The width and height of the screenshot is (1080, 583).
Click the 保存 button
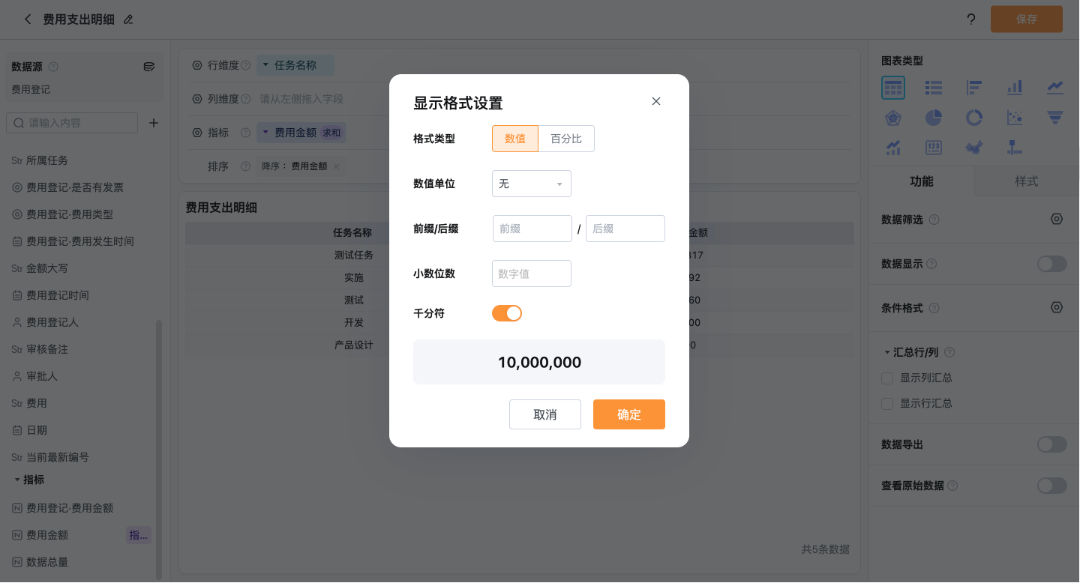pyautogui.click(x=1027, y=19)
